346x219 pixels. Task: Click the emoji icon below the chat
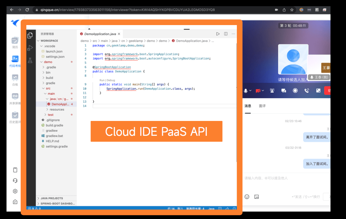pos(247,197)
